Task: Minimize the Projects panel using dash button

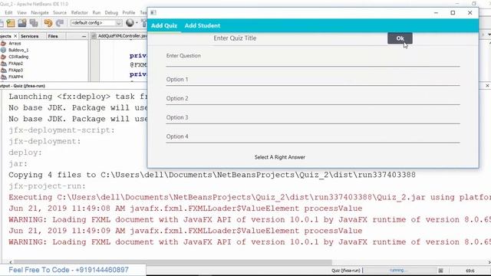Action: click(x=84, y=37)
